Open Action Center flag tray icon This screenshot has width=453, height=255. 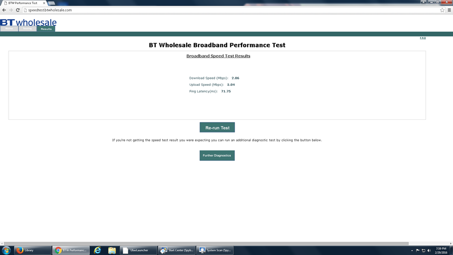(418, 250)
